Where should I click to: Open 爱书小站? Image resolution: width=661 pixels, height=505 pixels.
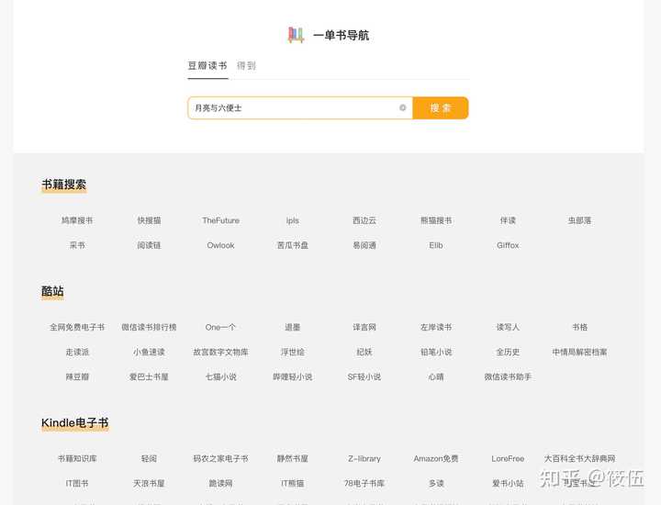coord(508,484)
